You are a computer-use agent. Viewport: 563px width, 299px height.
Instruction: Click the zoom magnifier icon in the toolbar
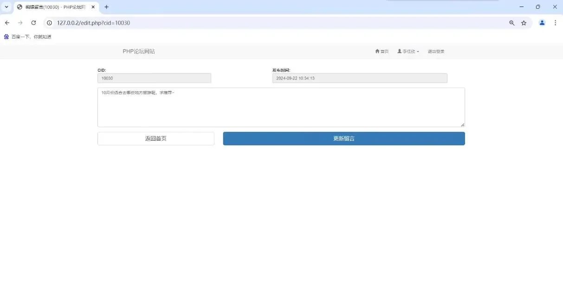511,22
